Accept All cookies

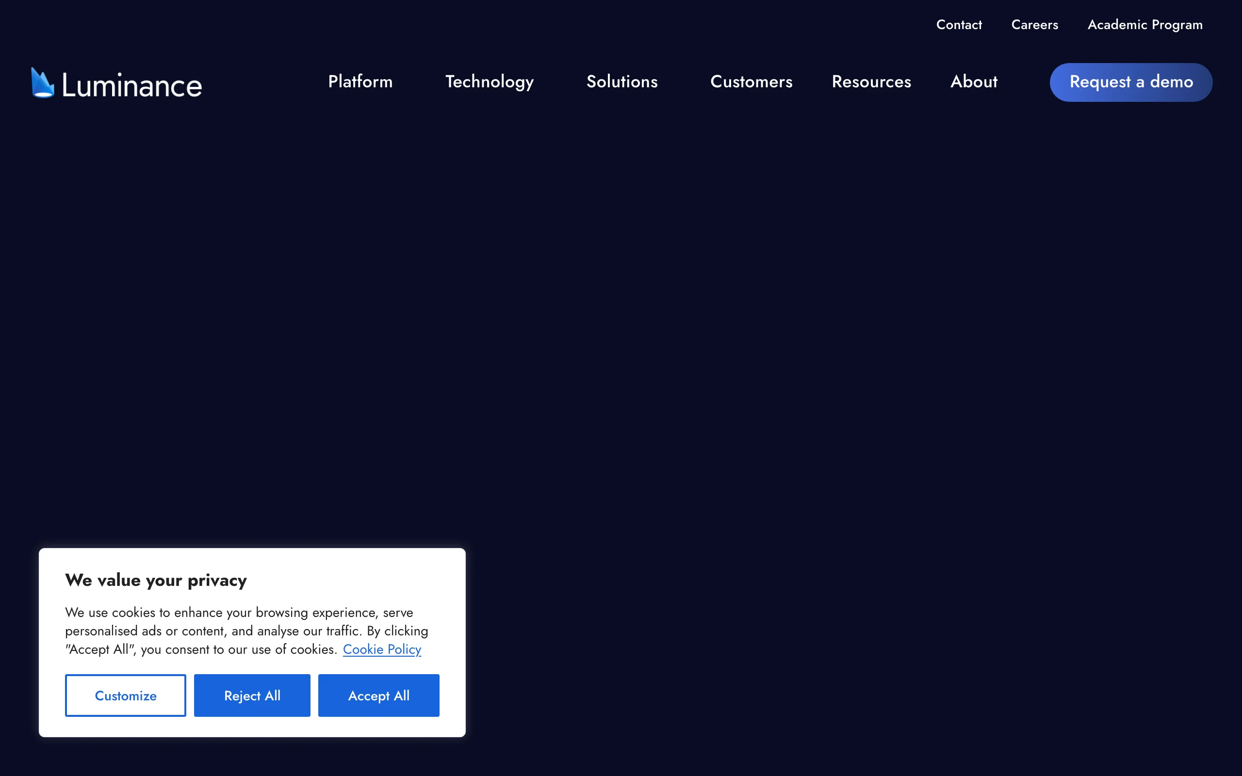[379, 695]
